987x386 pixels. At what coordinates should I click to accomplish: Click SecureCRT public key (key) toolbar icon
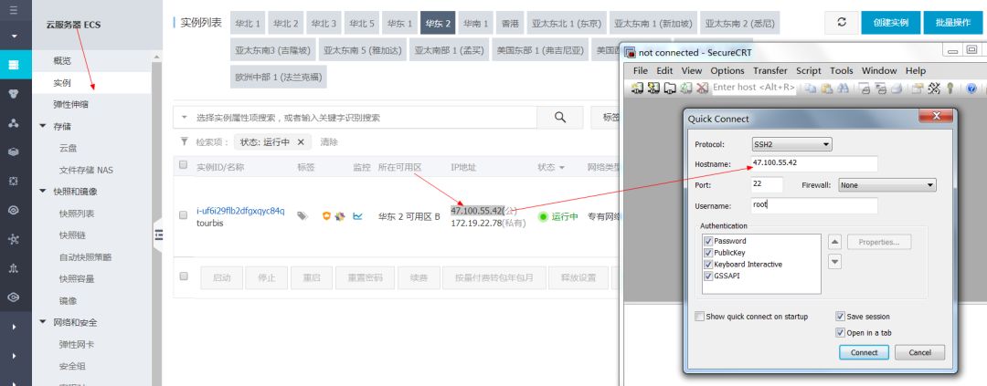950,88
